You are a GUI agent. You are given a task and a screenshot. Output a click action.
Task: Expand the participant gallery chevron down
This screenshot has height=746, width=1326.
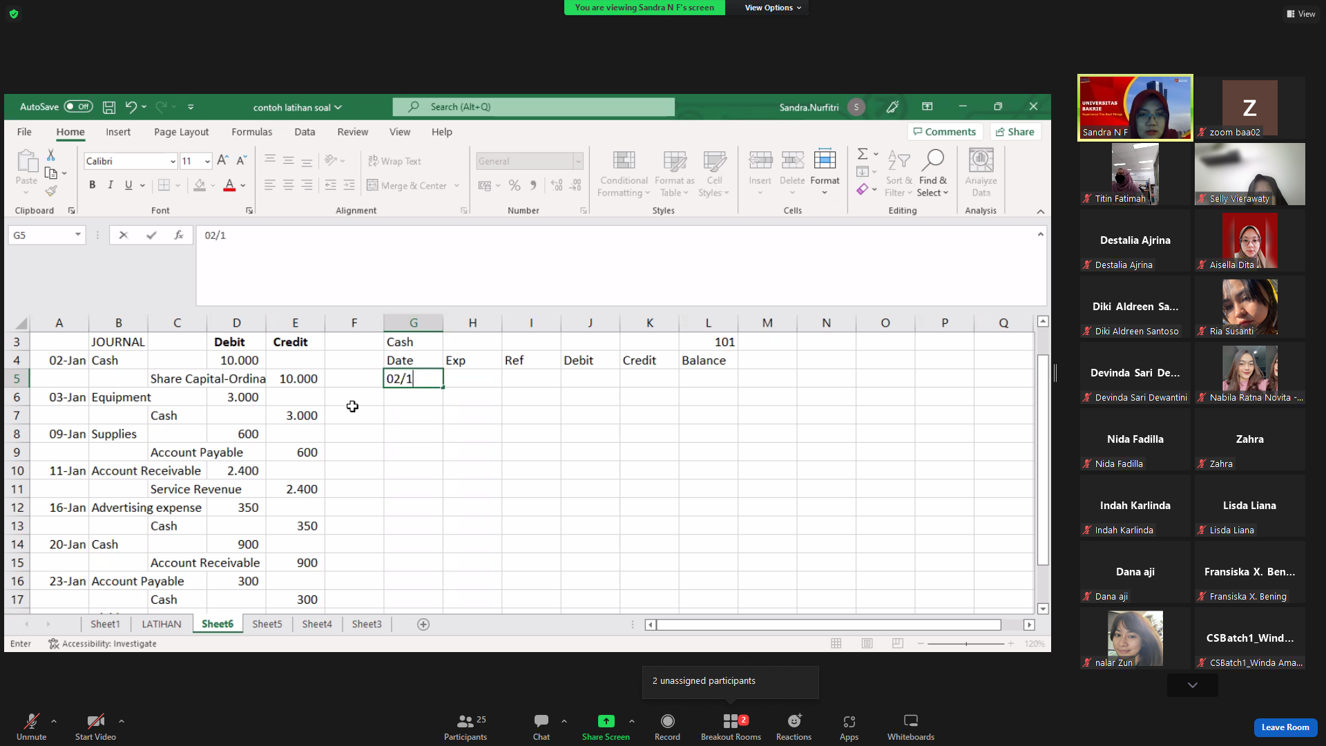coord(1193,685)
